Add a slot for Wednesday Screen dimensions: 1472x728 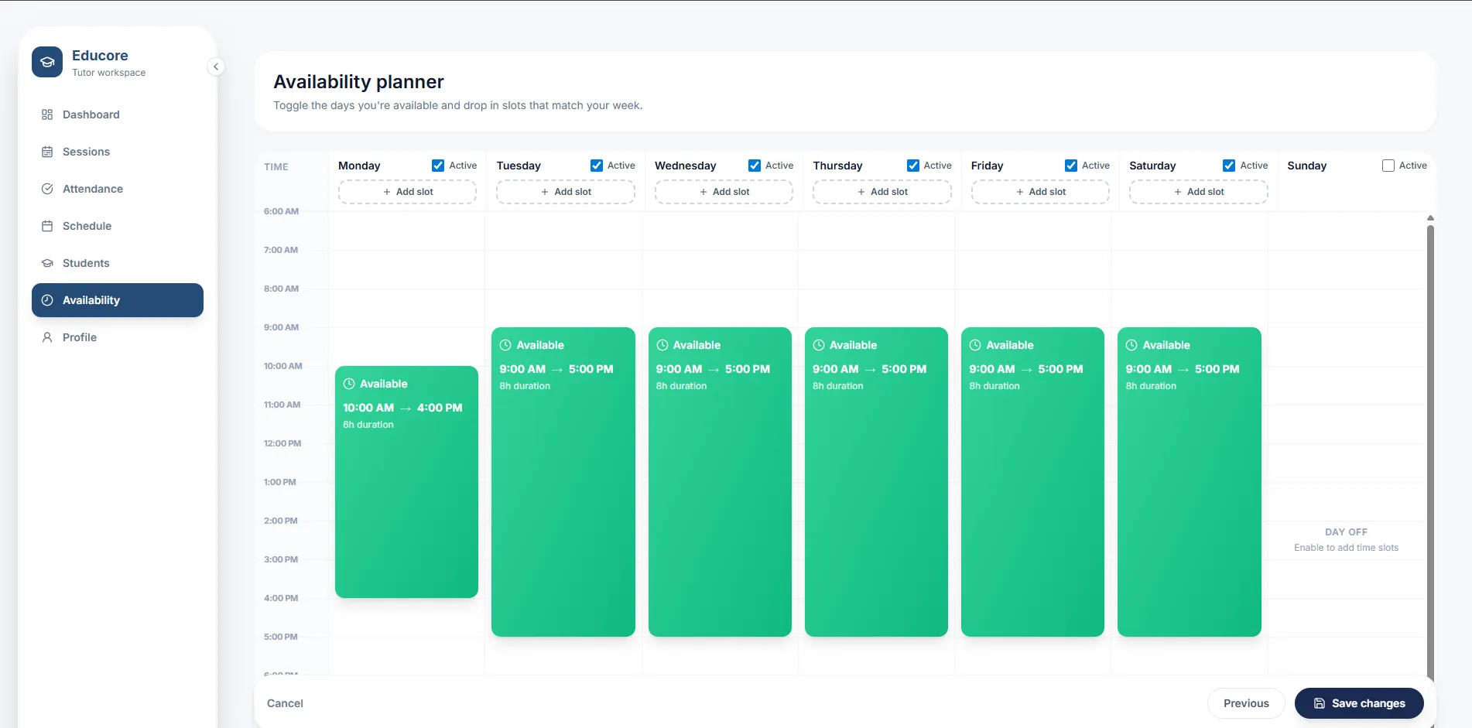point(724,192)
